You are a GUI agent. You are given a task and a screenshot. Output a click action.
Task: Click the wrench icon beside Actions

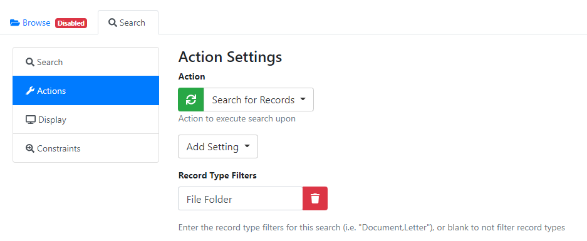tap(30, 91)
